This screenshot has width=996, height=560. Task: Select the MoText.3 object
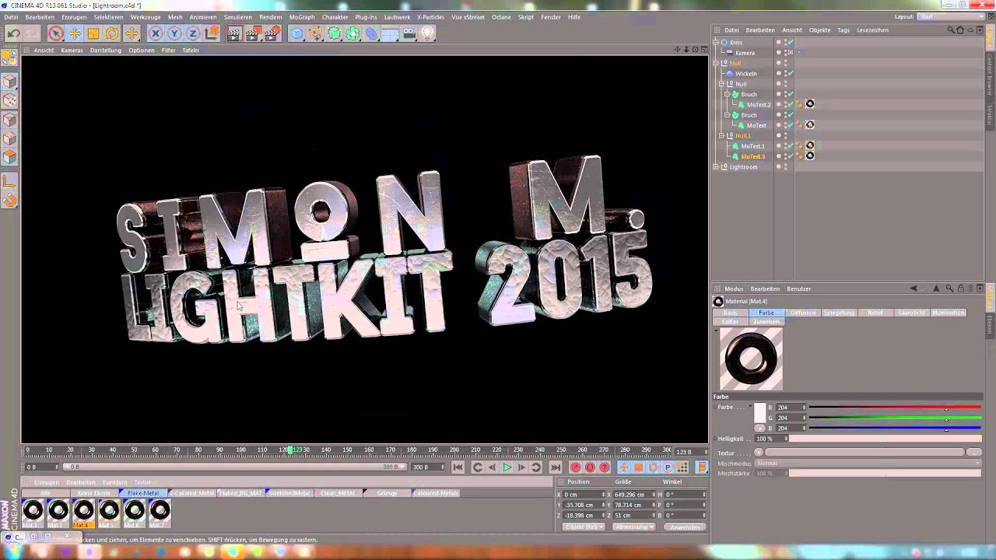(752, 156)
